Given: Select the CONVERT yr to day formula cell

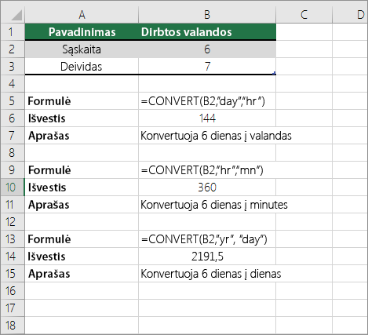Looking at the screenshot, I should 207,239.
